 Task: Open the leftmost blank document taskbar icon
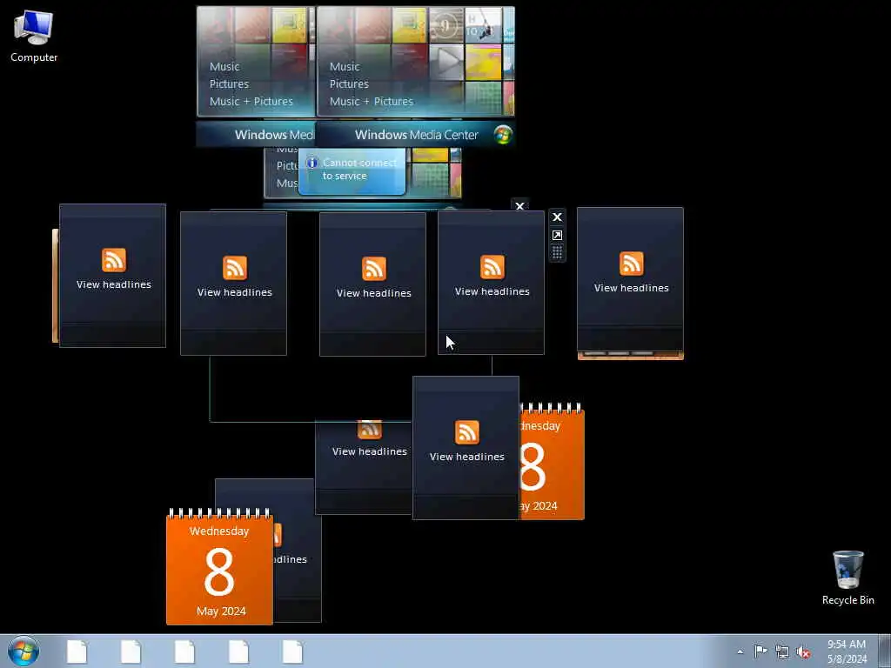[77, 651]
